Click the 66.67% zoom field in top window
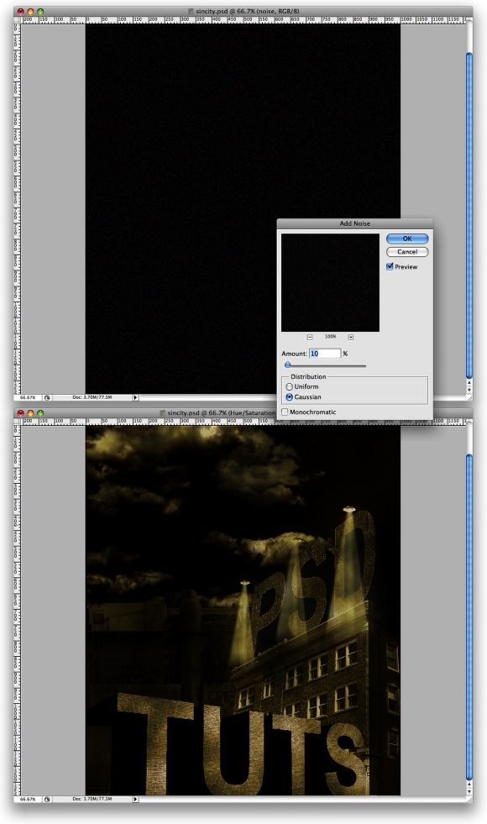Screen dimensions: 487x824 click(29, 398)
